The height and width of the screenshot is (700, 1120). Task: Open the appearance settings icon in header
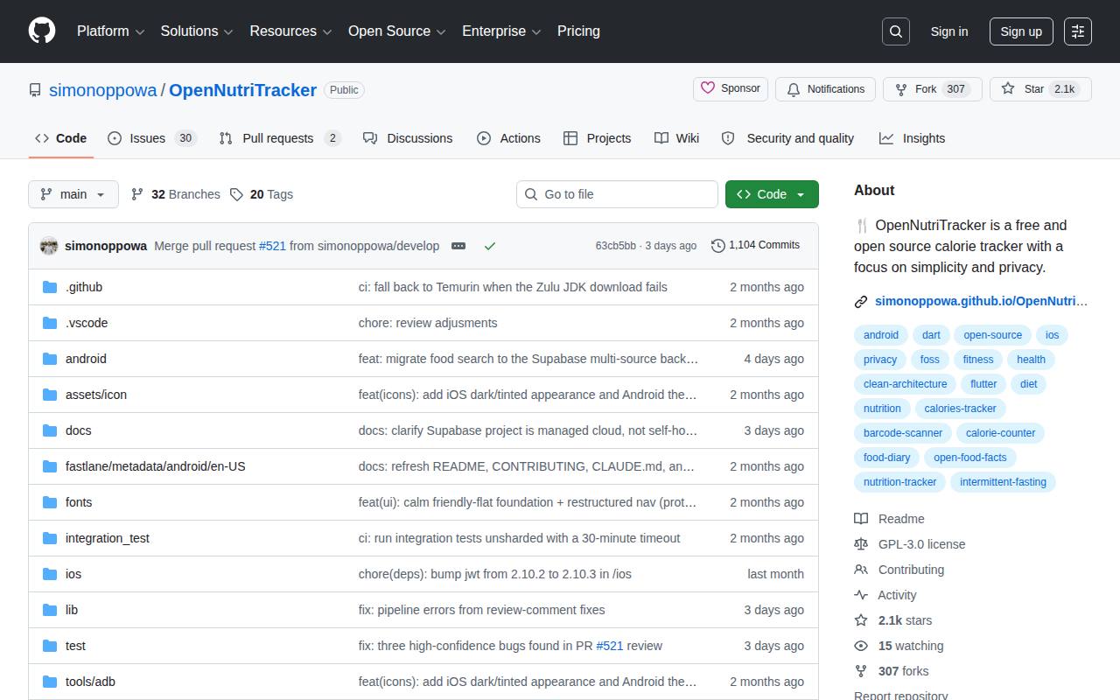[x=1078, y=31]
